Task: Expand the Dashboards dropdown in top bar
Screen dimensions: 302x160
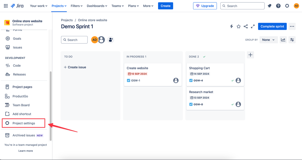Action: pyautogui.click(x=97, y=6)
